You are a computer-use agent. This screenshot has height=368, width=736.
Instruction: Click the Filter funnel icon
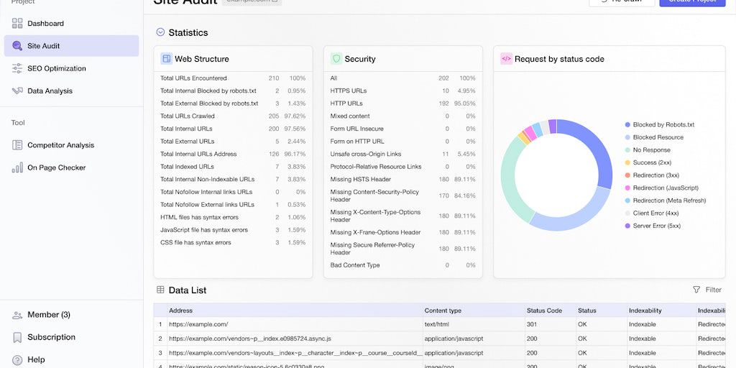pyautogui.click(x=696, y=290)
